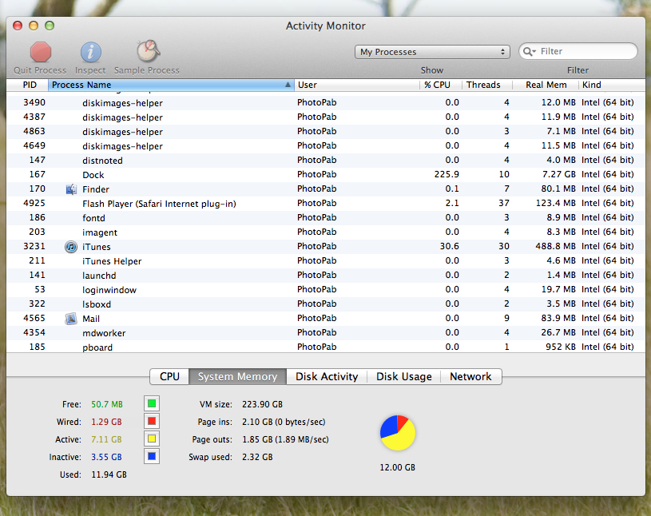Click the 30.6 CPU value for iTunes
This screenshot has width=651, height=516.
point(449,246)
